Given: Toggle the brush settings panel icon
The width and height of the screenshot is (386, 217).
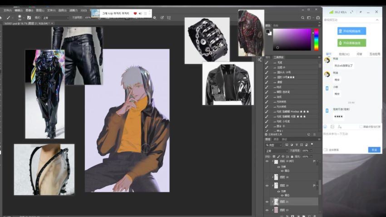Looking at the screenshot, I should coord(29,18).
